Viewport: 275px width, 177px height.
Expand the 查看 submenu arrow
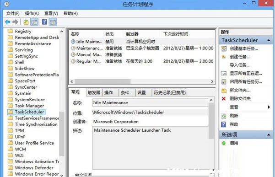(269, 107)
